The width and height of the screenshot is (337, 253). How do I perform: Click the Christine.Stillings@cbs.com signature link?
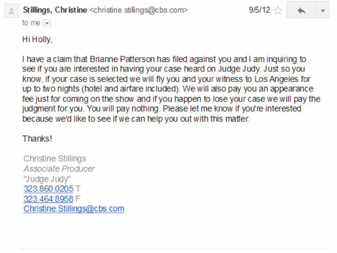click(74, 208)
